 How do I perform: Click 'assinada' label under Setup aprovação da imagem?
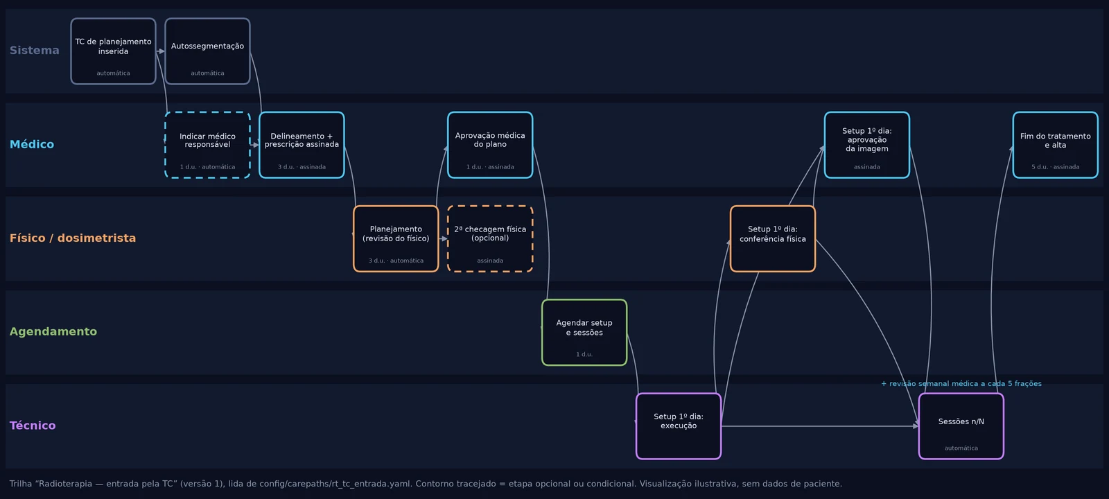pyautogui.click(x=867, y=167)
